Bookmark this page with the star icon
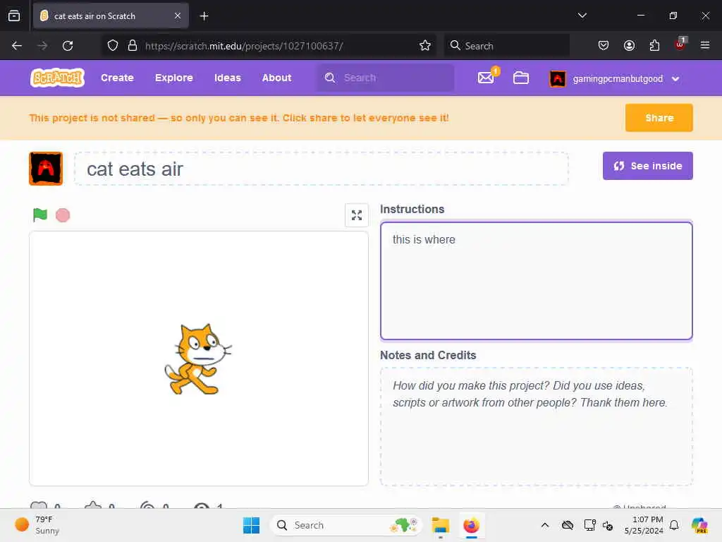This screenshot has width=722, height=542. coord(425,46)
